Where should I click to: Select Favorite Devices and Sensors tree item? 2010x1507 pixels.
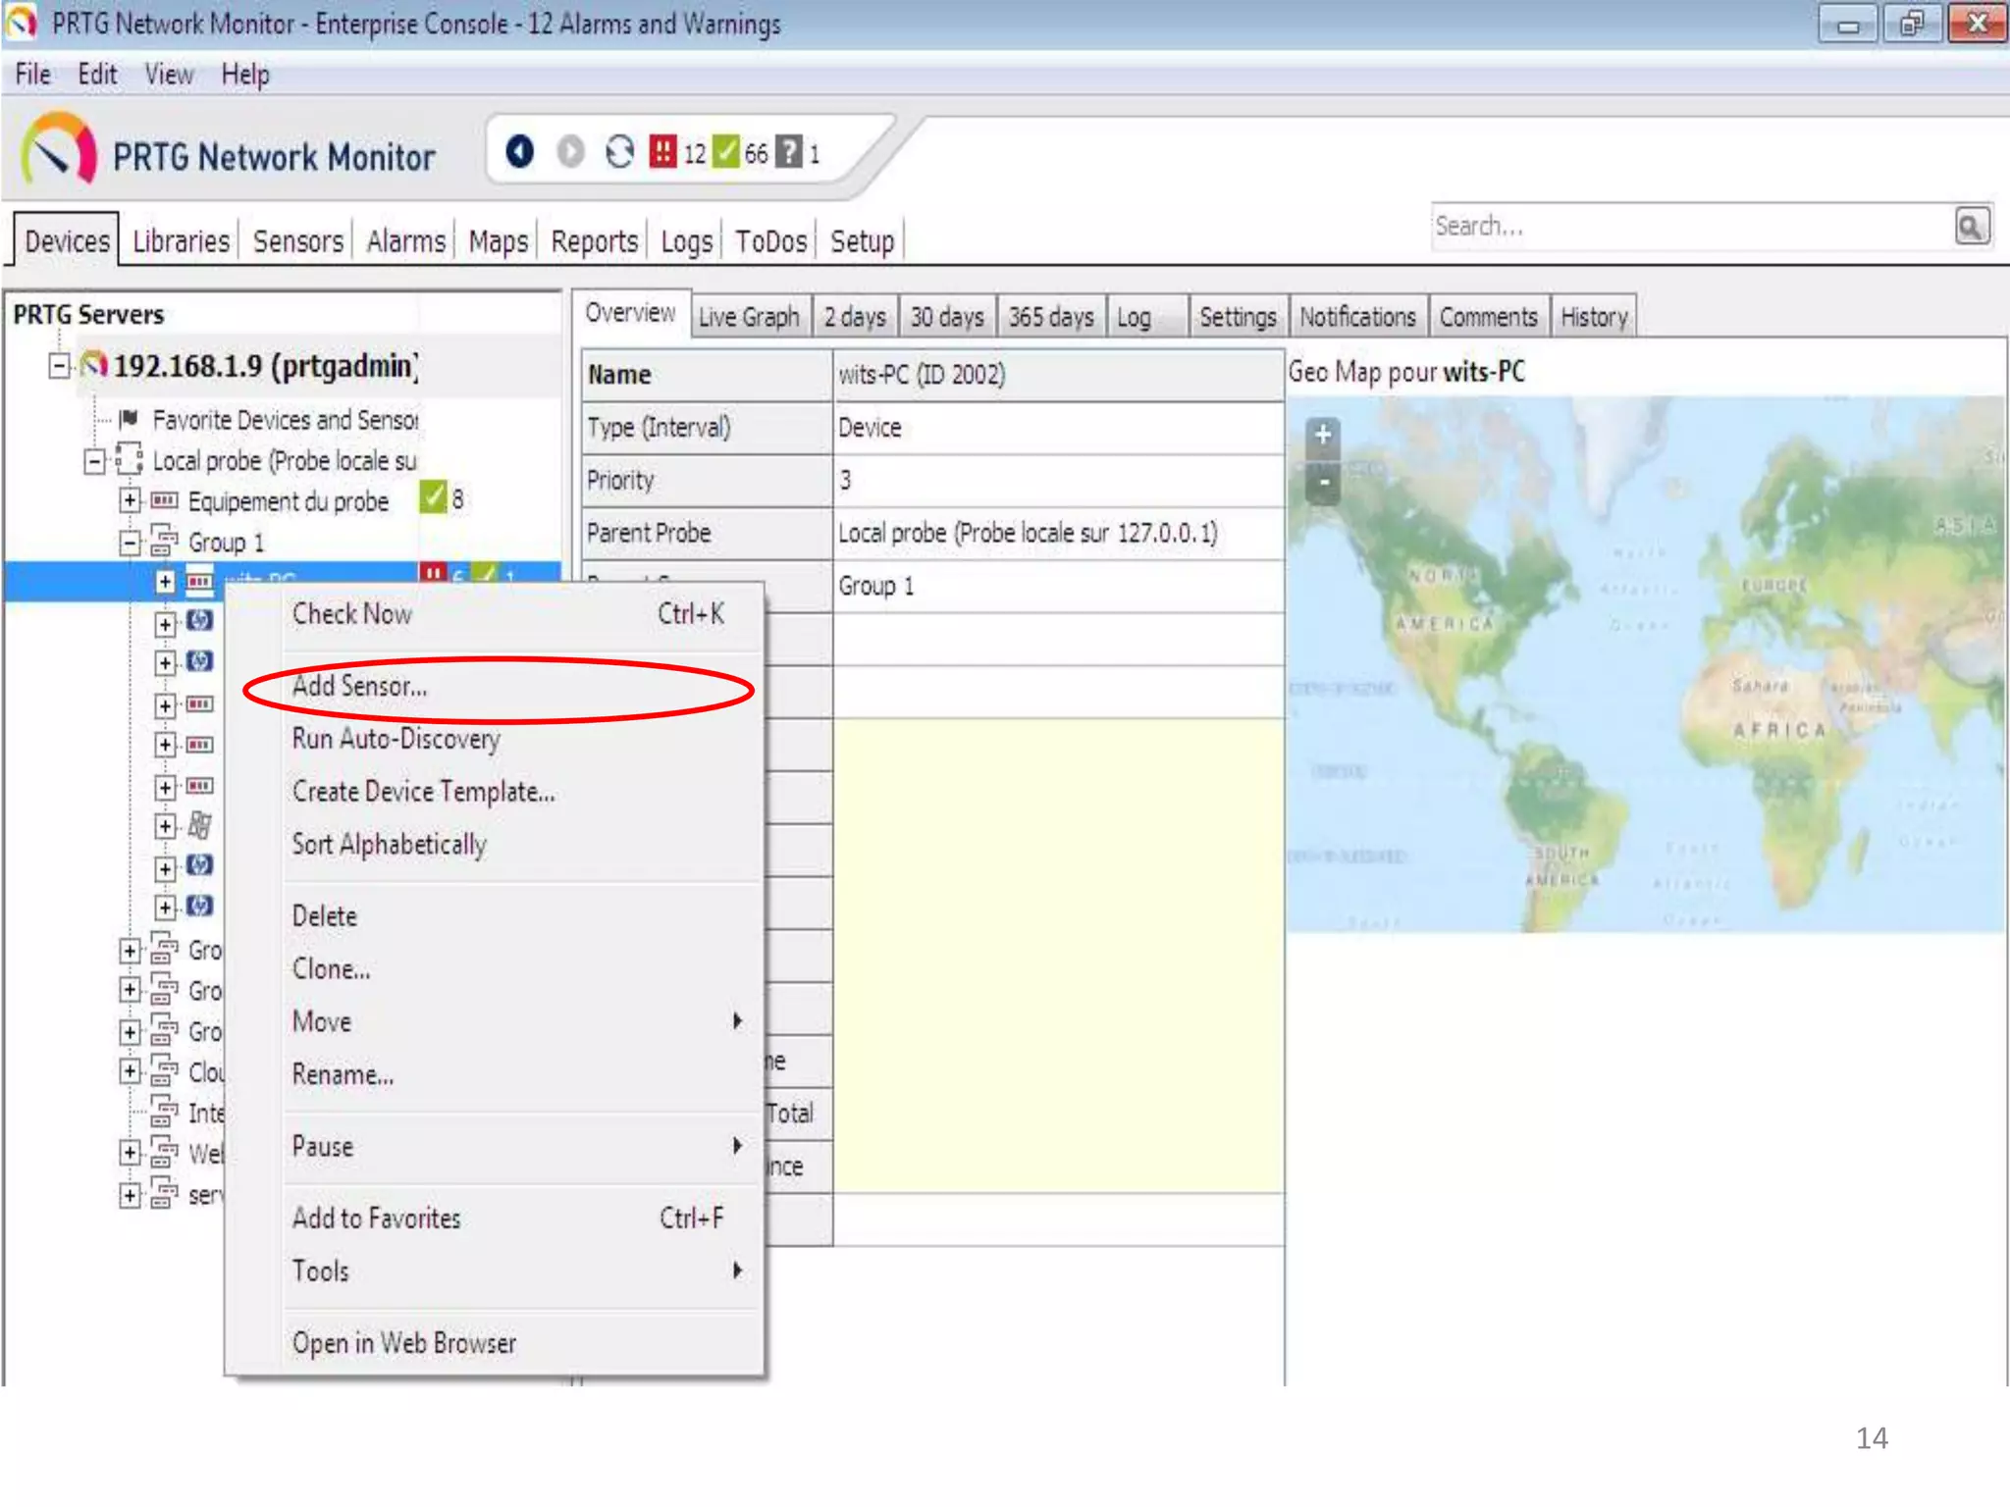(285, 420)
